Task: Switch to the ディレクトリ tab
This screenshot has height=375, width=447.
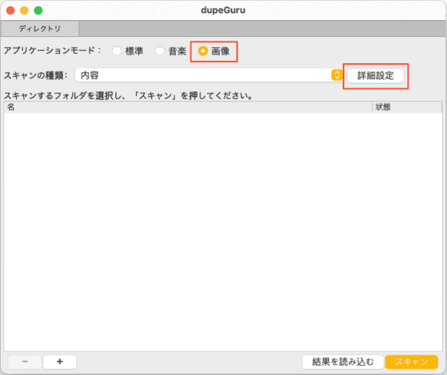Action: [40, 29]
